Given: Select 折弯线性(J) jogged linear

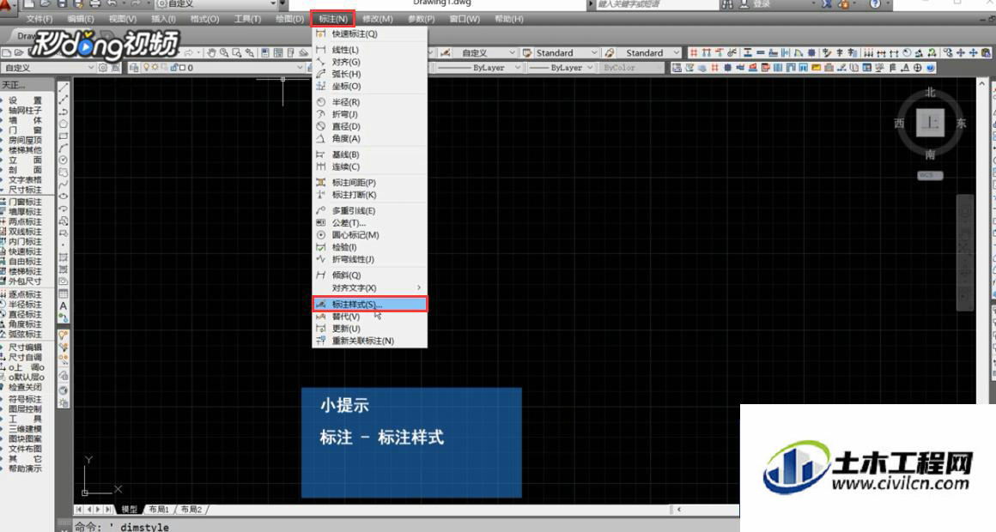Looking at the screenshot, I should click(370, 259).
